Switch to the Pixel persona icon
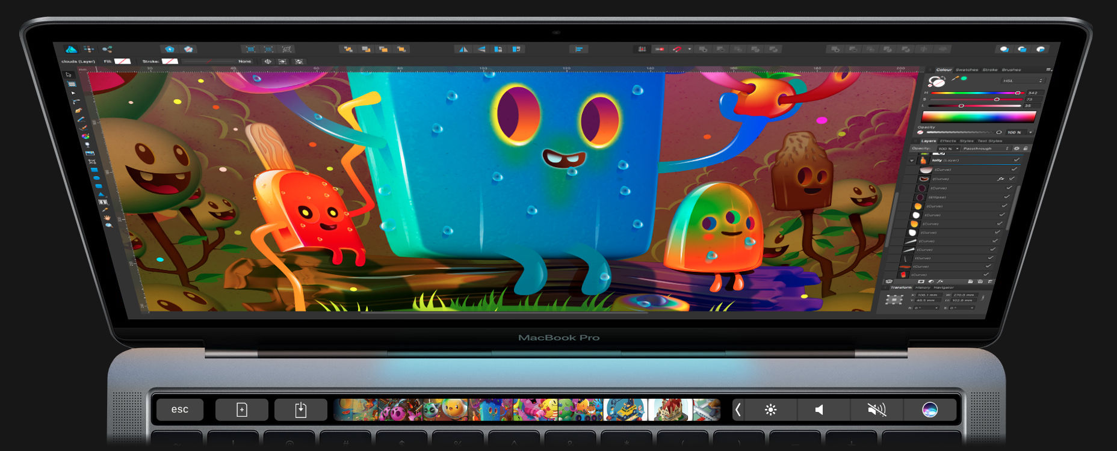The height and width of the screenshot is (451, 1117). (89, 49)
